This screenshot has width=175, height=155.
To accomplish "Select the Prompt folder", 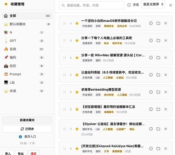I will [27, 74].
